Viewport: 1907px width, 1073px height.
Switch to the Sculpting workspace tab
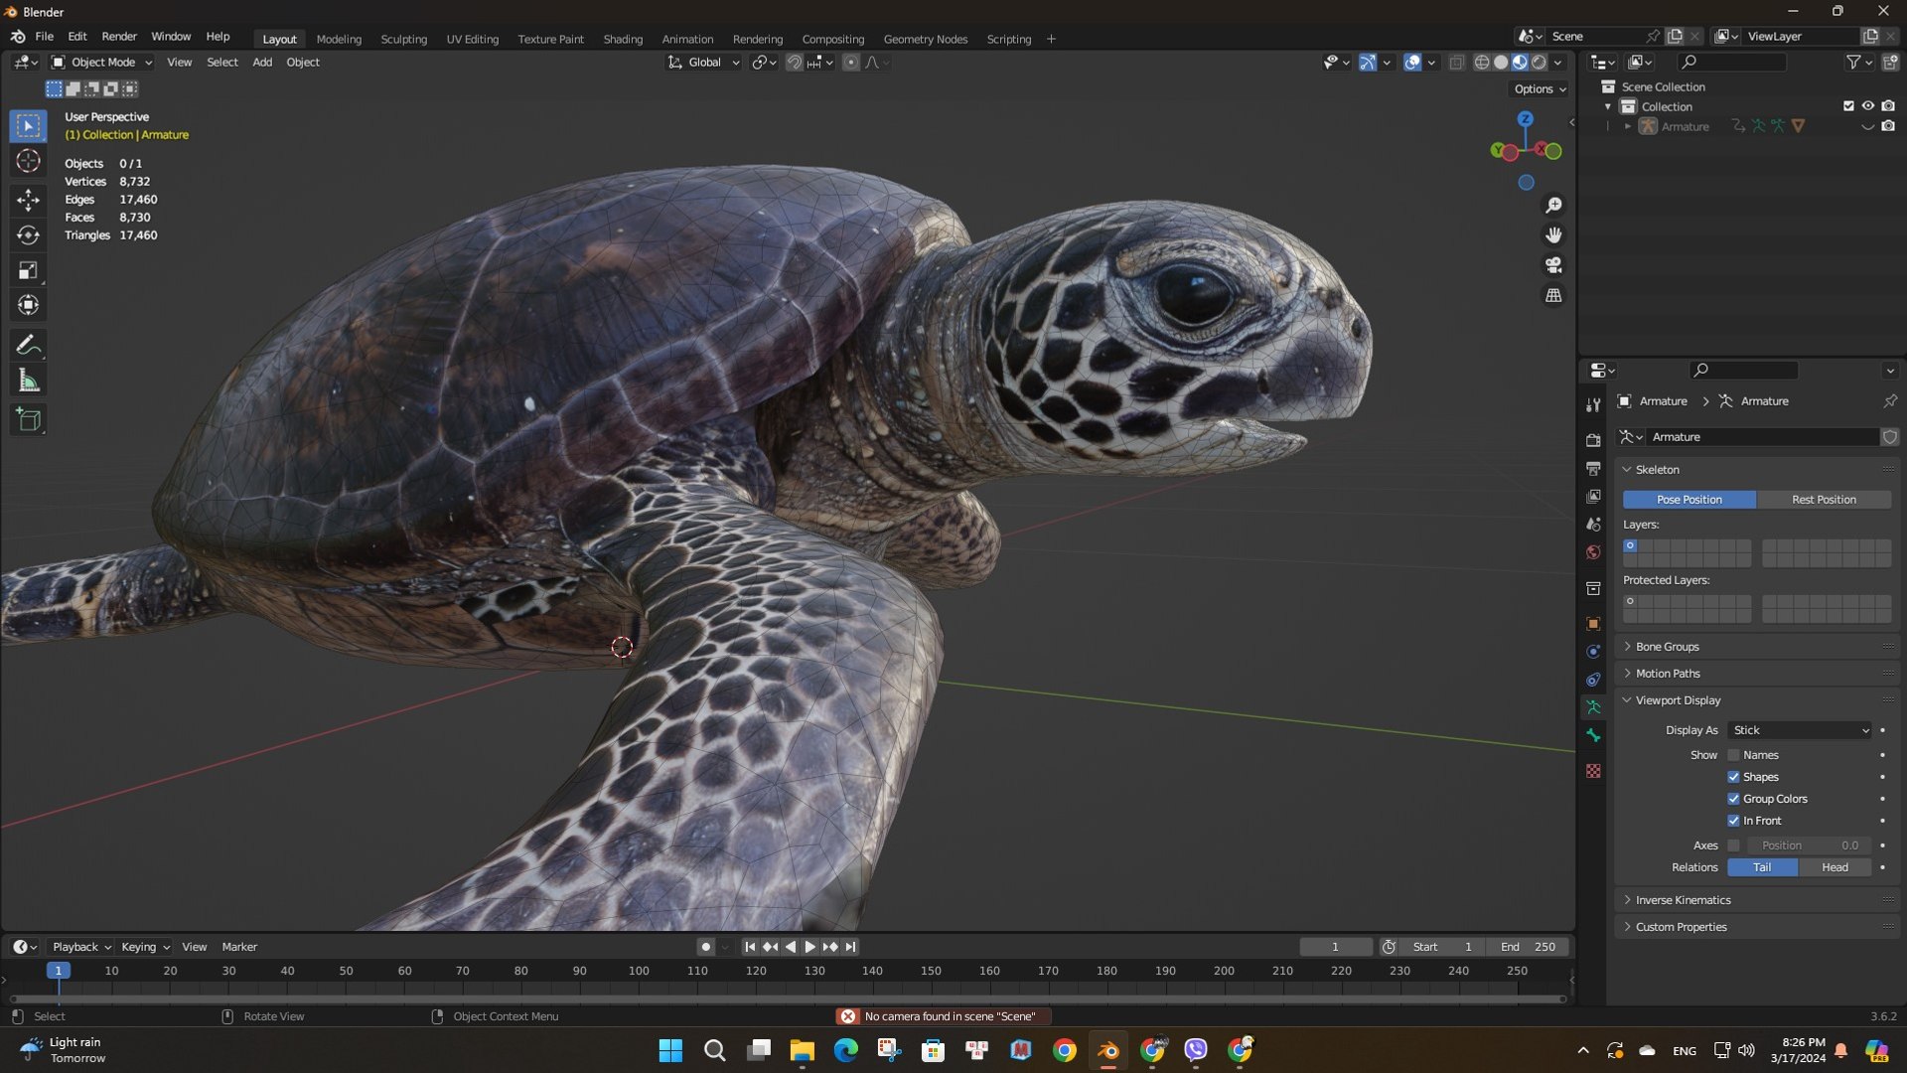403,39
